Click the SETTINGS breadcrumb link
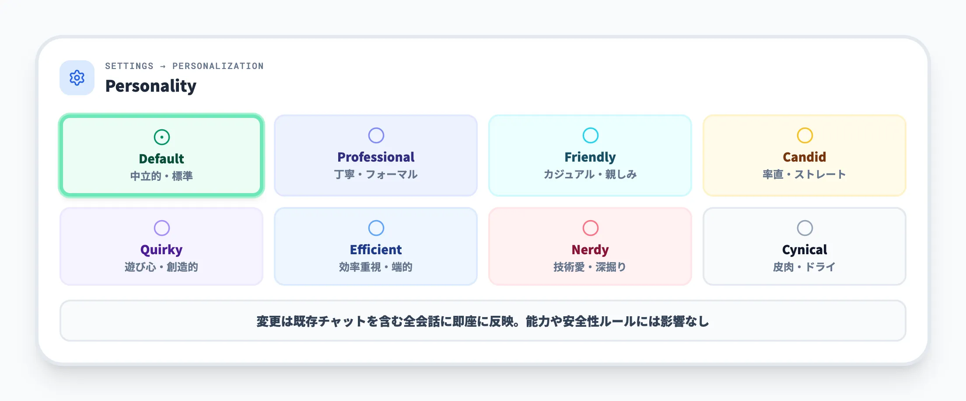The width and height of the screenshot is (966, 401). 129,66
